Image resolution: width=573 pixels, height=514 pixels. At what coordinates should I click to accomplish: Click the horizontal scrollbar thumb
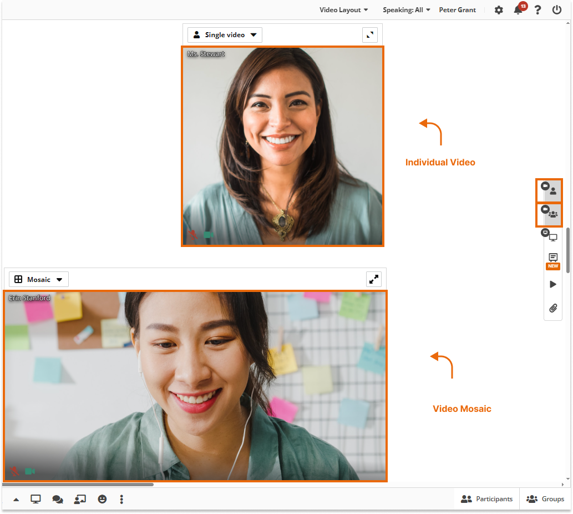point(78,485)
